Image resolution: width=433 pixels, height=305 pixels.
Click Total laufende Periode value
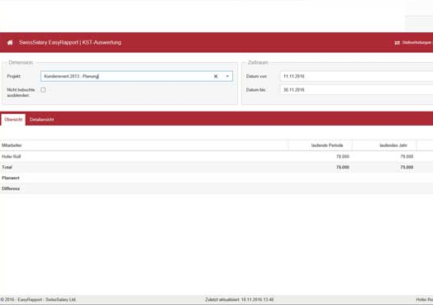[343, 168]
